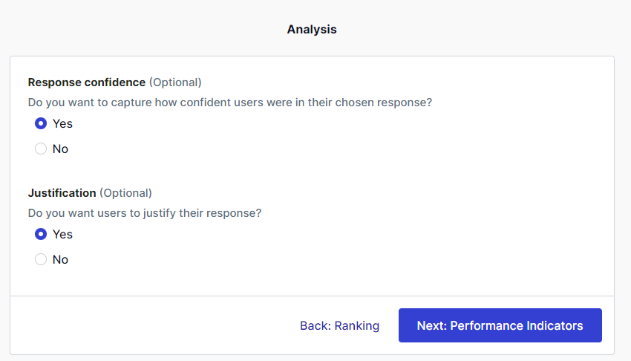Click the word "Ranking" in the Back link
Image resolution: width=631 pixels, height=361 pixels.
pyautogui.click(x=357, y=325)
